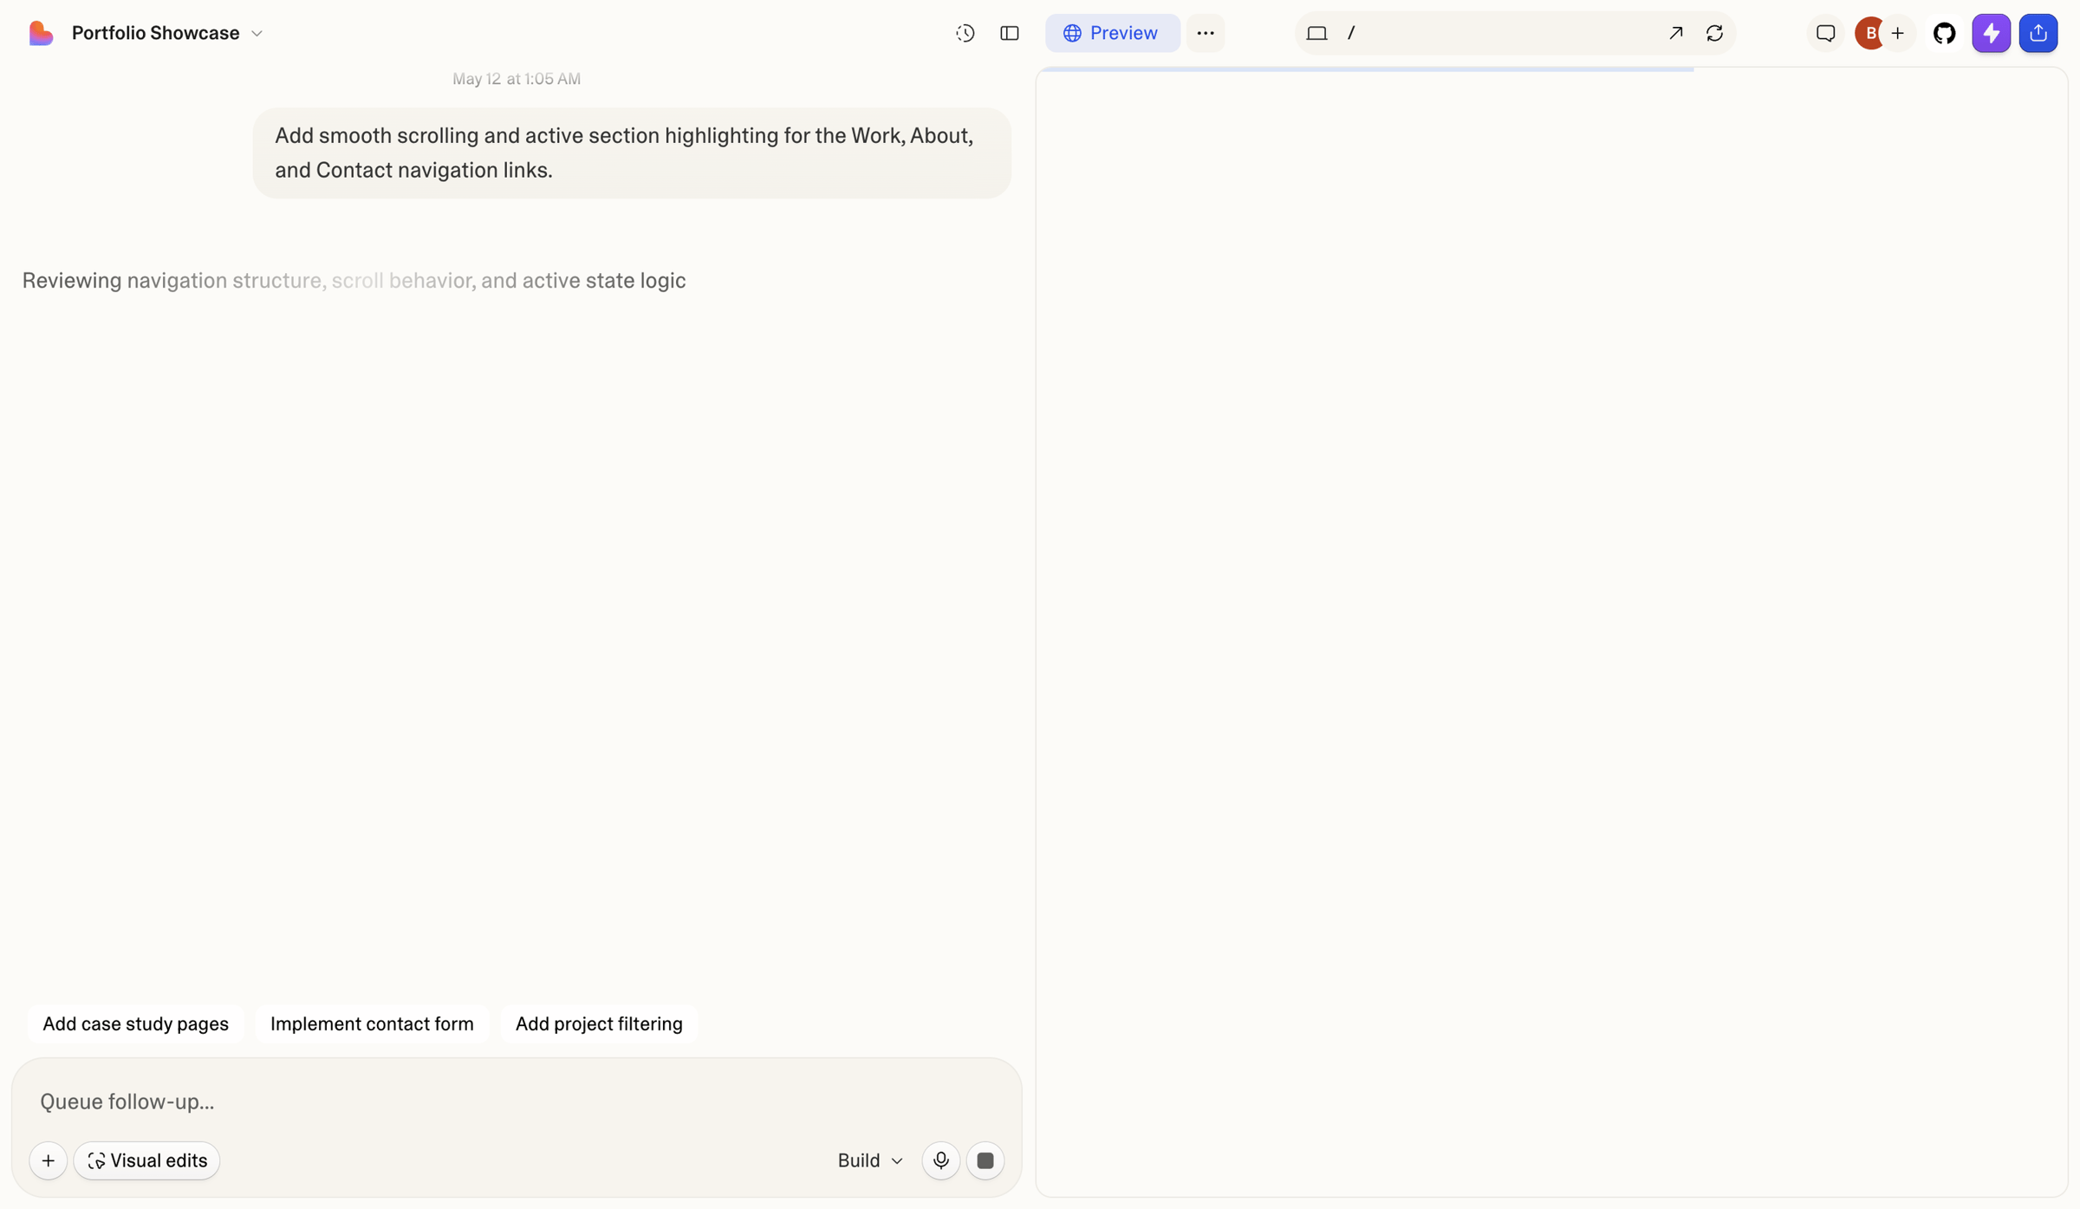Focus the 'Queue follow-up...' input field
This screenshot has height=1209, width=2080.
[x=517, y=1102]
